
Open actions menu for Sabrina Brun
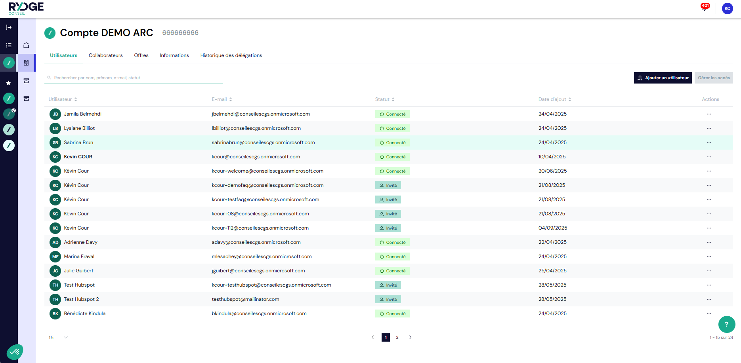(x=709, y=143)
